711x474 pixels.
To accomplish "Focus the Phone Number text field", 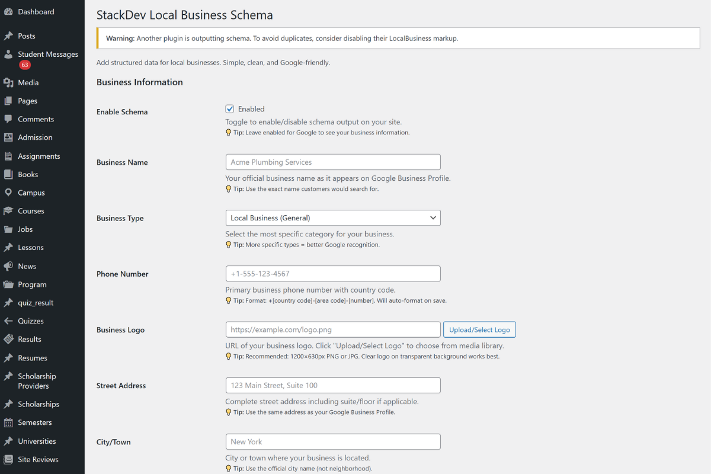I will (x=332, y=274).
